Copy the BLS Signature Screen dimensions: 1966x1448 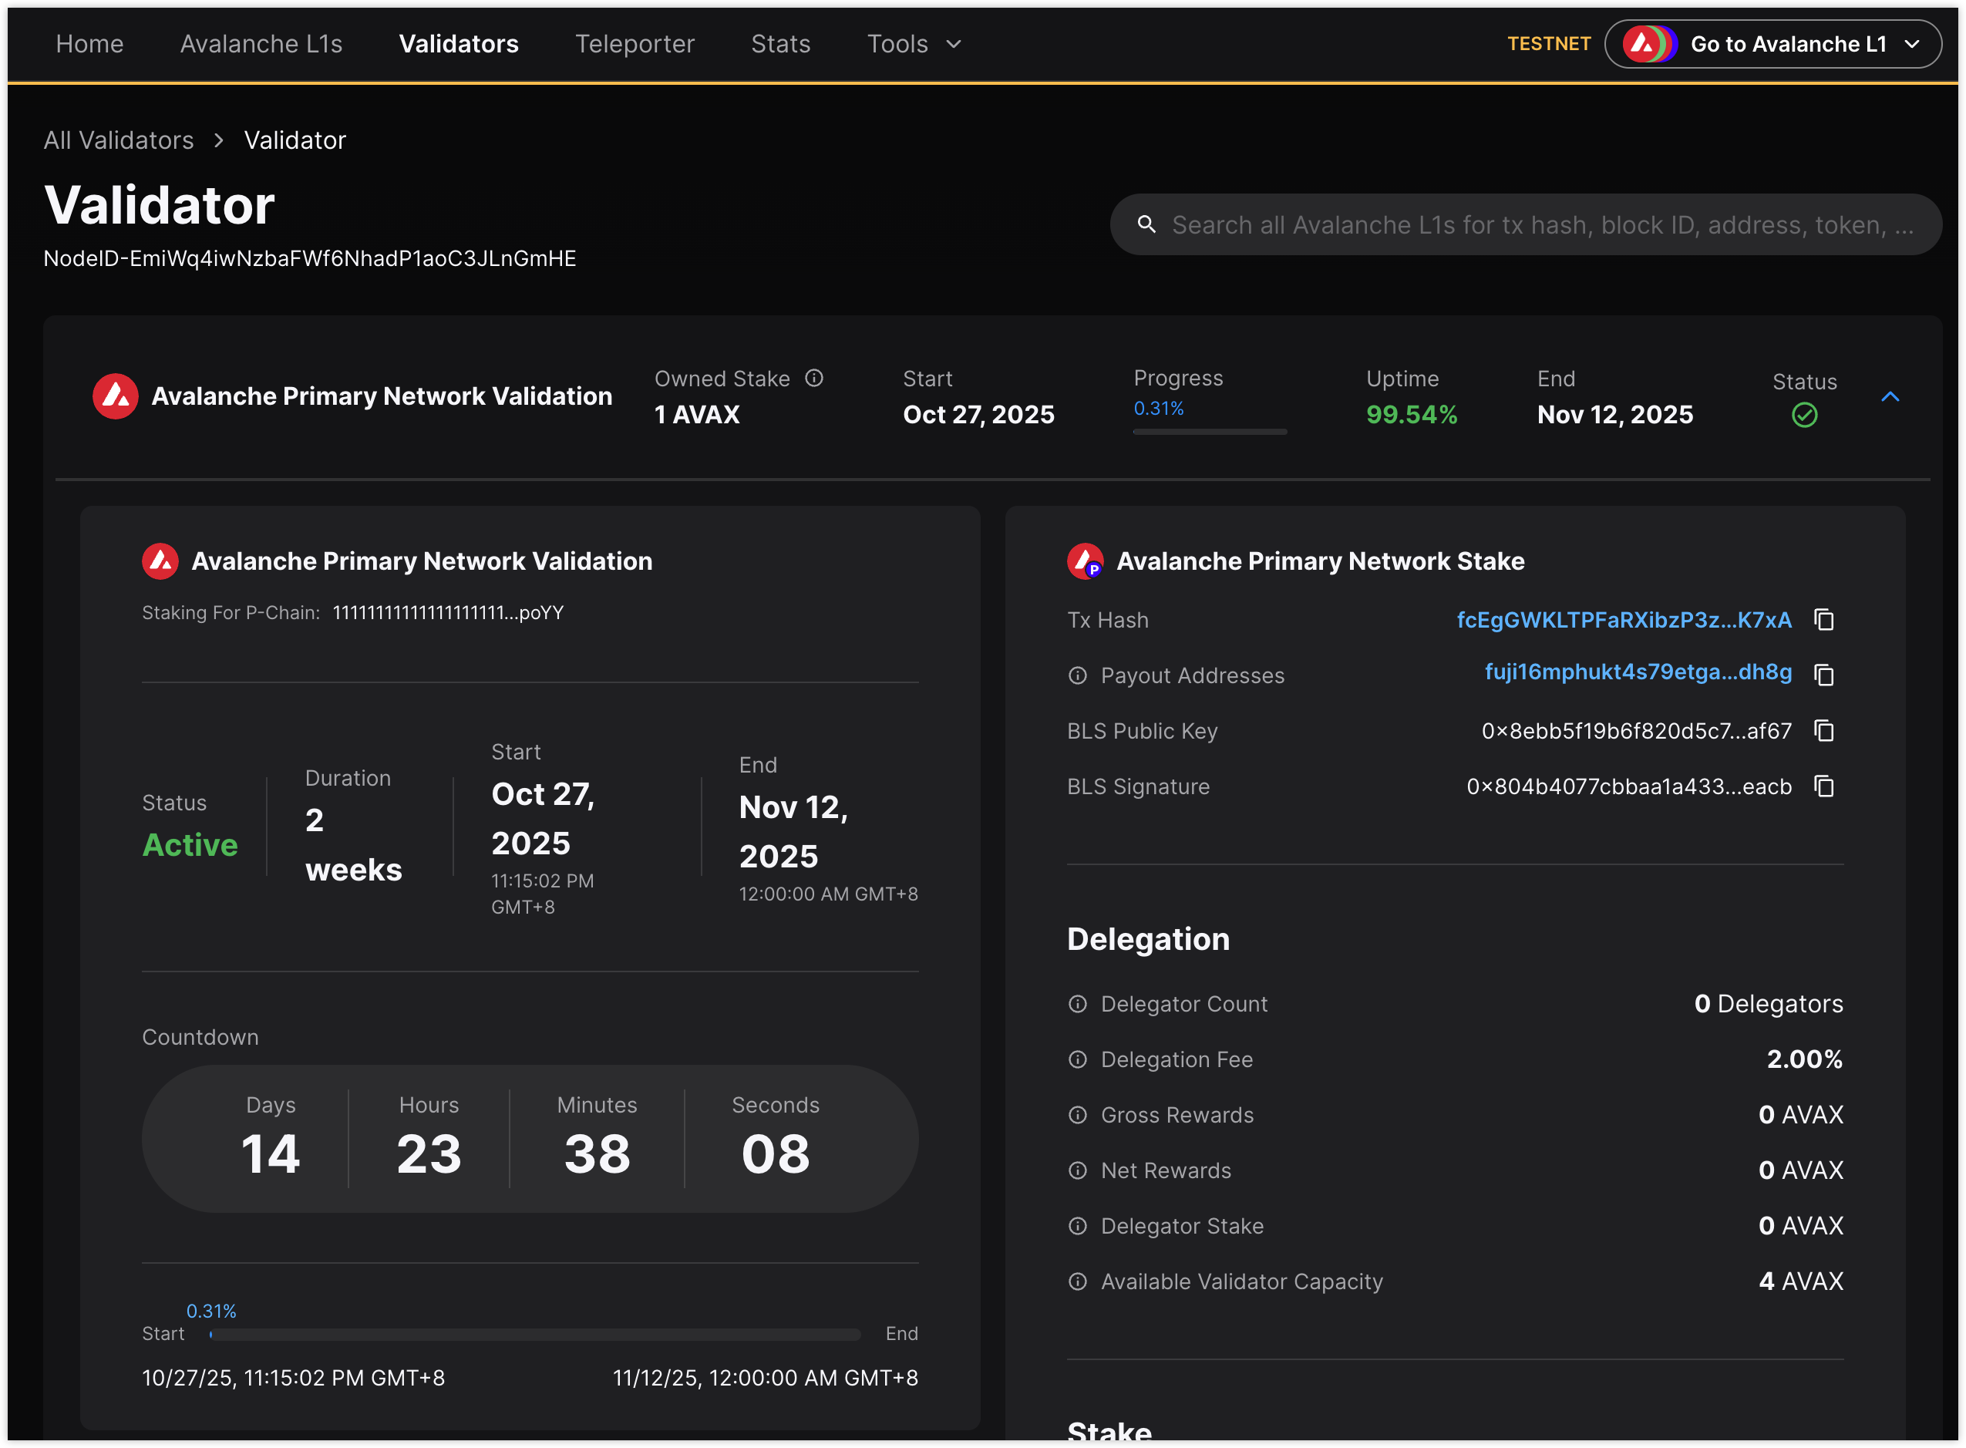point(1824,786)
